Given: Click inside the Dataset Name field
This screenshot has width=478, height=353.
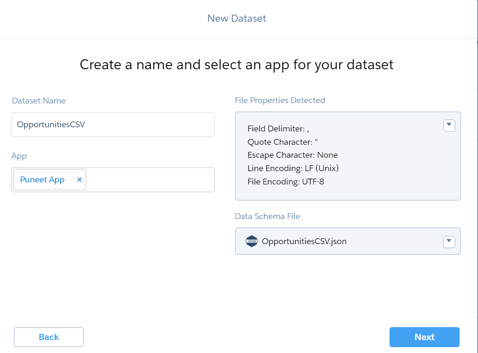Looking at the screenshot, I should (x=113, y=125).
